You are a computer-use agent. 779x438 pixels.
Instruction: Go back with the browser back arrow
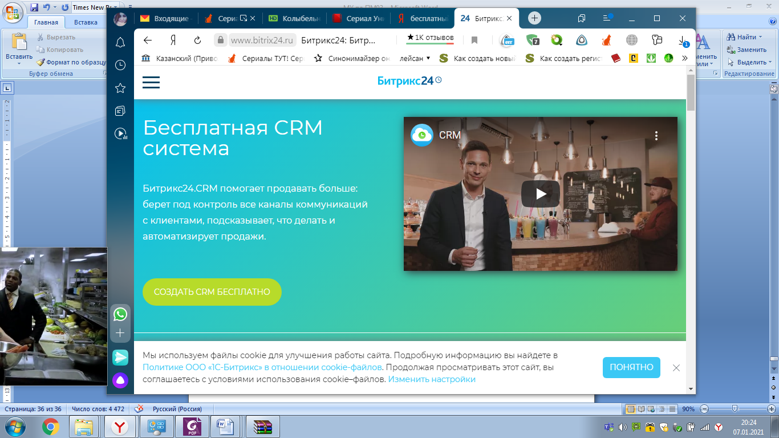(x=148, y=40)
